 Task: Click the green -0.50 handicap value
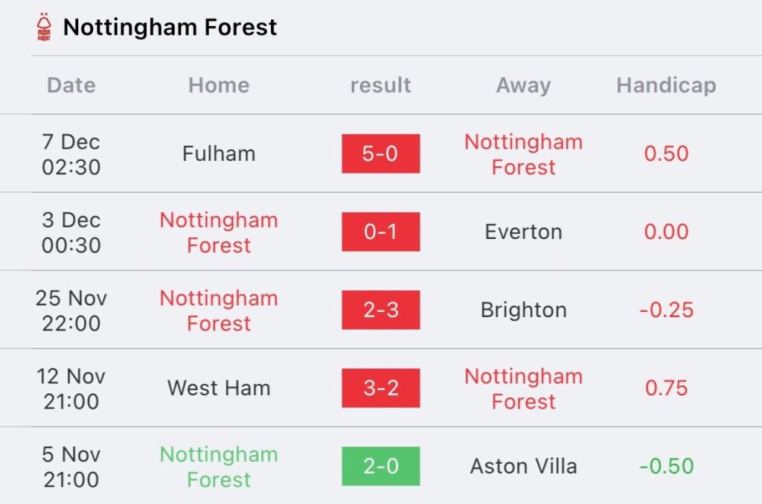tap(666, 466)
